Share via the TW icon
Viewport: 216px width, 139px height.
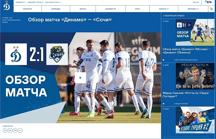[x=15, y=130]
